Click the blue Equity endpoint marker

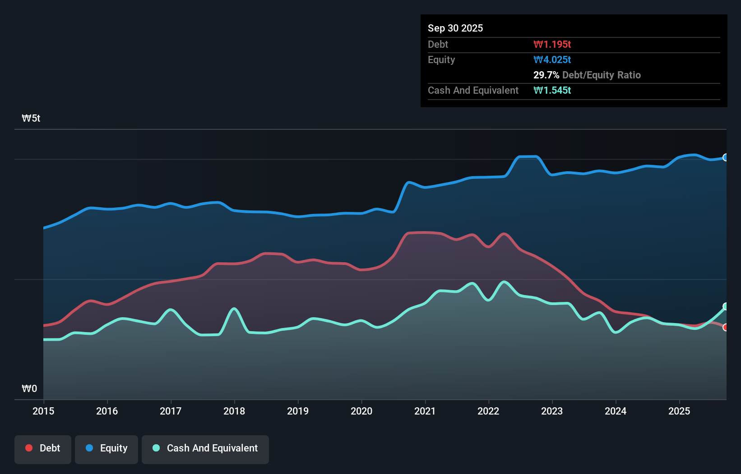tap(726, 157)
